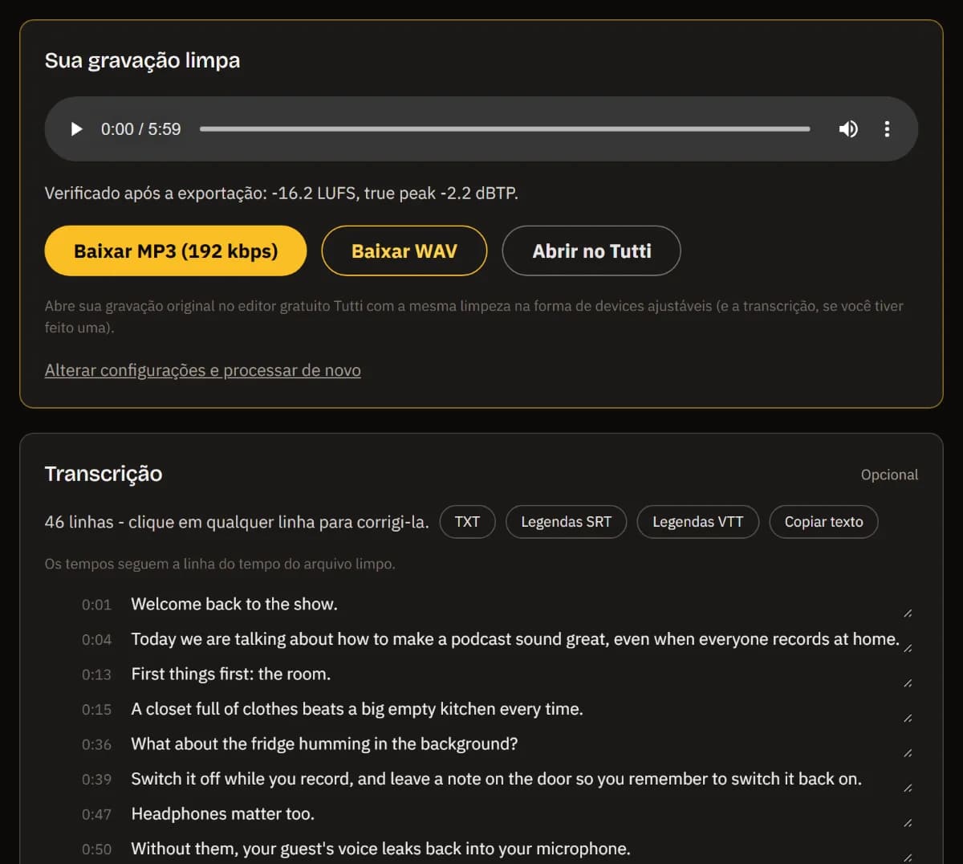Edit line about closet full of clothes
Image resolution: width=963 pixels, height=864 pixels.
click(x=522, y=709)
